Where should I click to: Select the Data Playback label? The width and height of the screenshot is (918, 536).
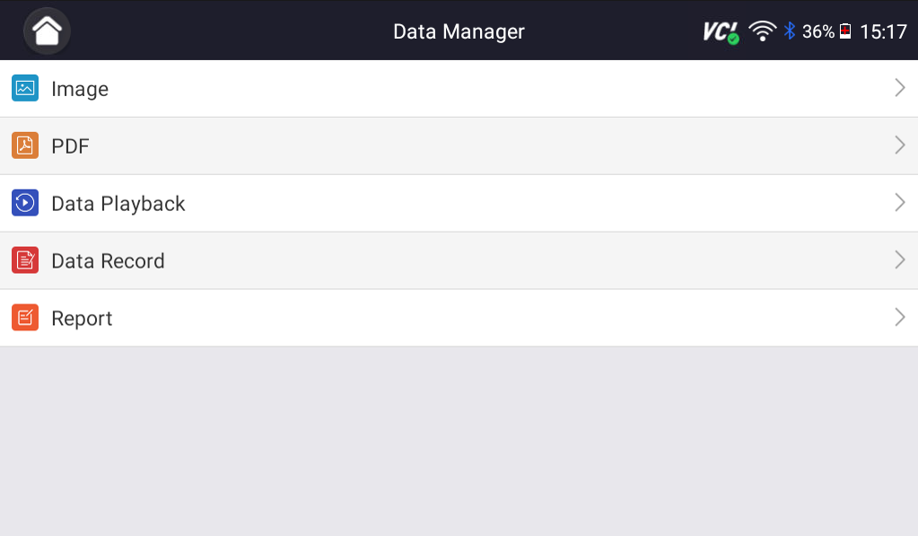(x=118, y=204)
